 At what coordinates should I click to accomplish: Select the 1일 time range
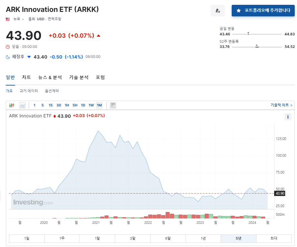(27, 239)
